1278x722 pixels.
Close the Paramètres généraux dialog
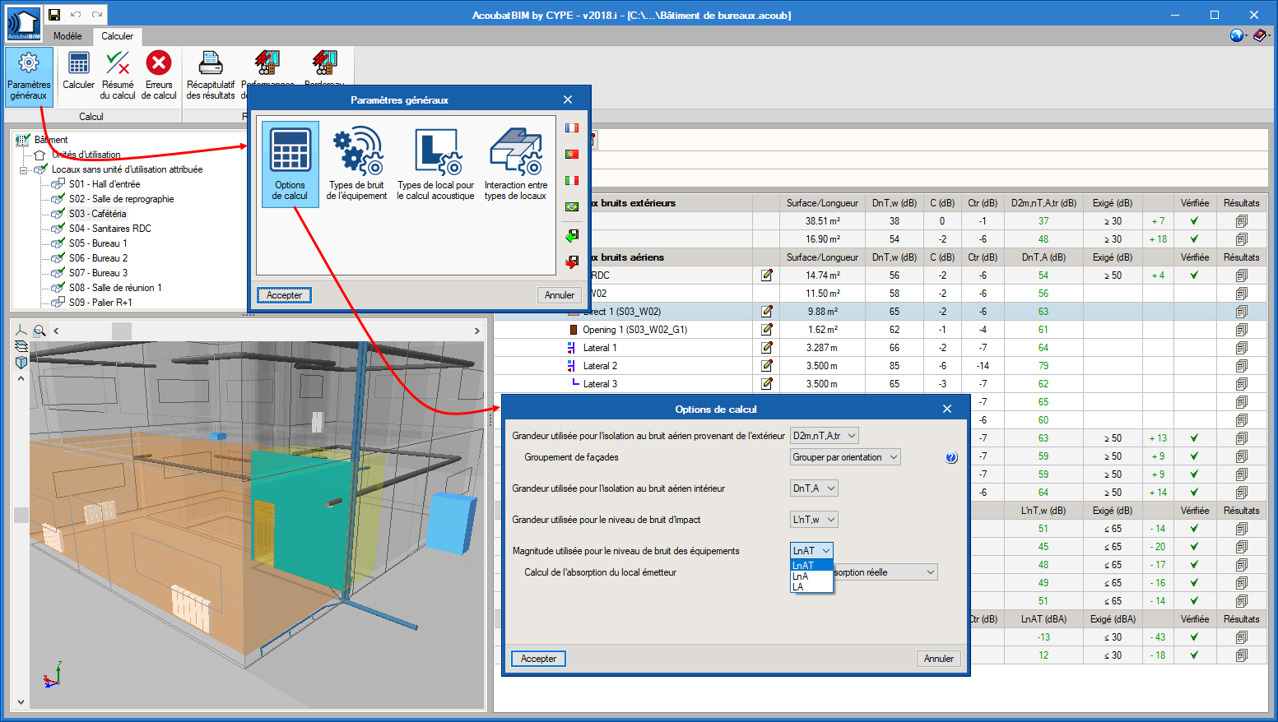click(x=568, y=100)
